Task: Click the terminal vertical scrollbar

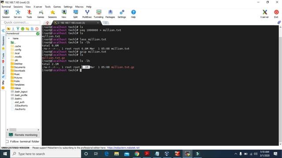Action: pos(280,85)
